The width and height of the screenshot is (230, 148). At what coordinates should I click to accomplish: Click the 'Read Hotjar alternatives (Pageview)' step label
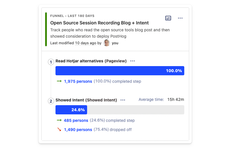point(91,61)
